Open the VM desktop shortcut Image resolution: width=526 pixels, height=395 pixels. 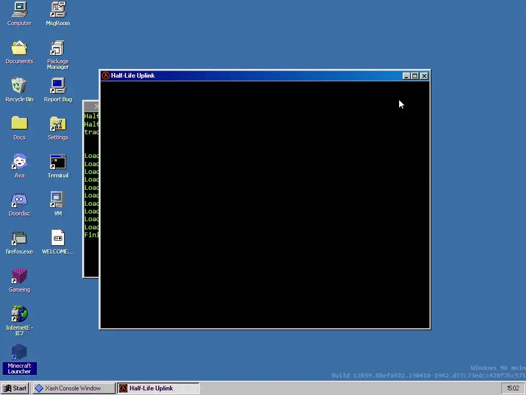(58, 204)
